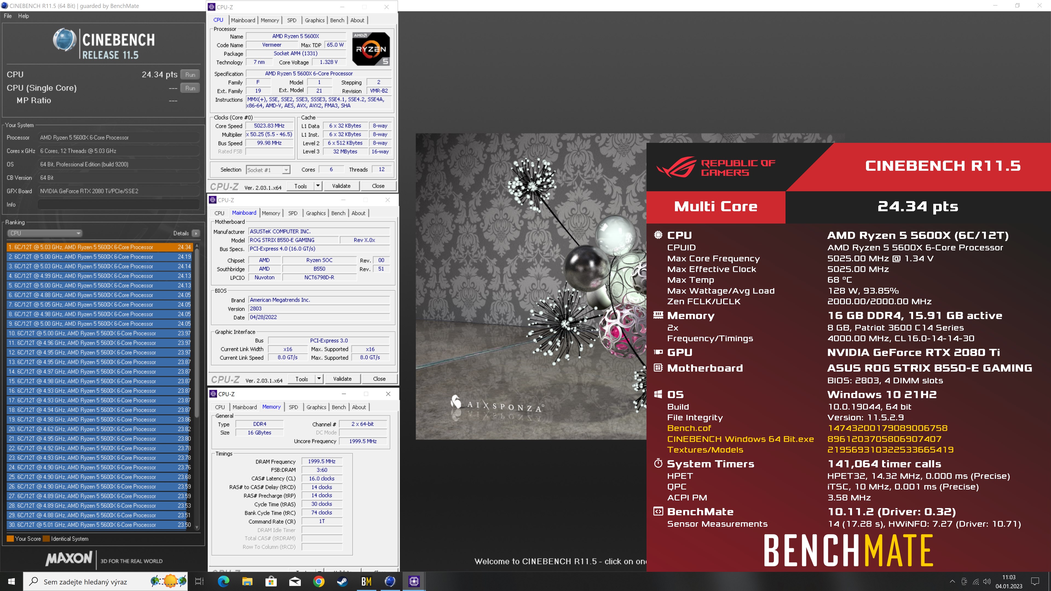Switch to Memory tab in top CPU-Z

point(270,20)
